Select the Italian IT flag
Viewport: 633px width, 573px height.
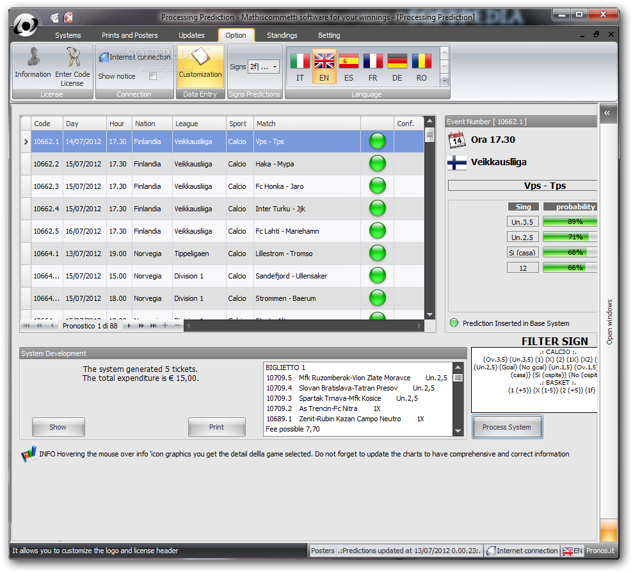pyautogui.click(x=300, y=67)
